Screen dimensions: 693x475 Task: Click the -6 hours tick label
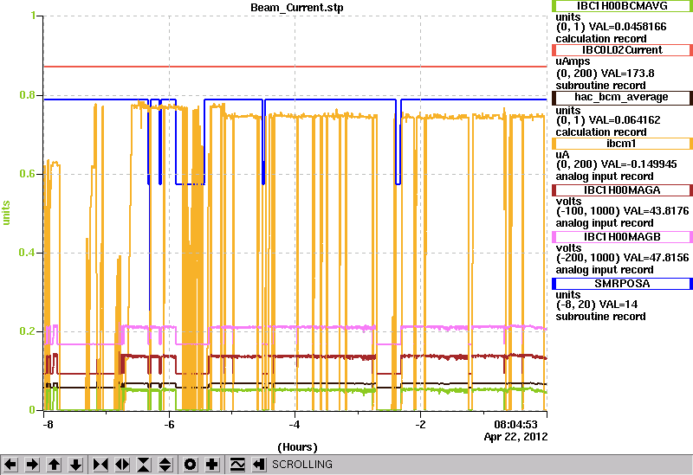point(169,425)
